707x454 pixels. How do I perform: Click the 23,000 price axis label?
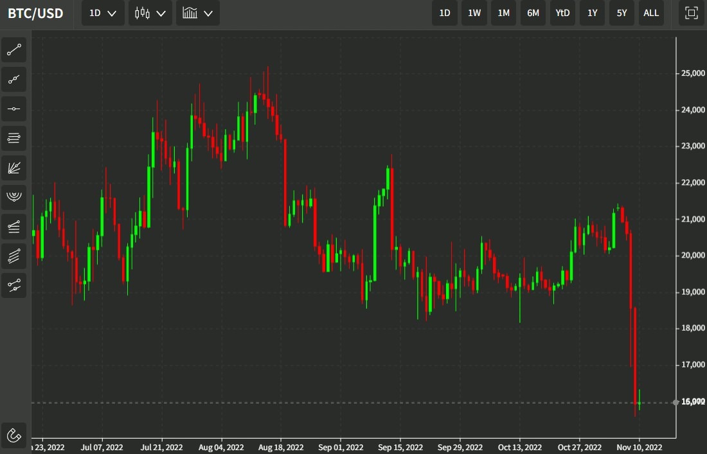pyautogui.click(x=693, y=146)
